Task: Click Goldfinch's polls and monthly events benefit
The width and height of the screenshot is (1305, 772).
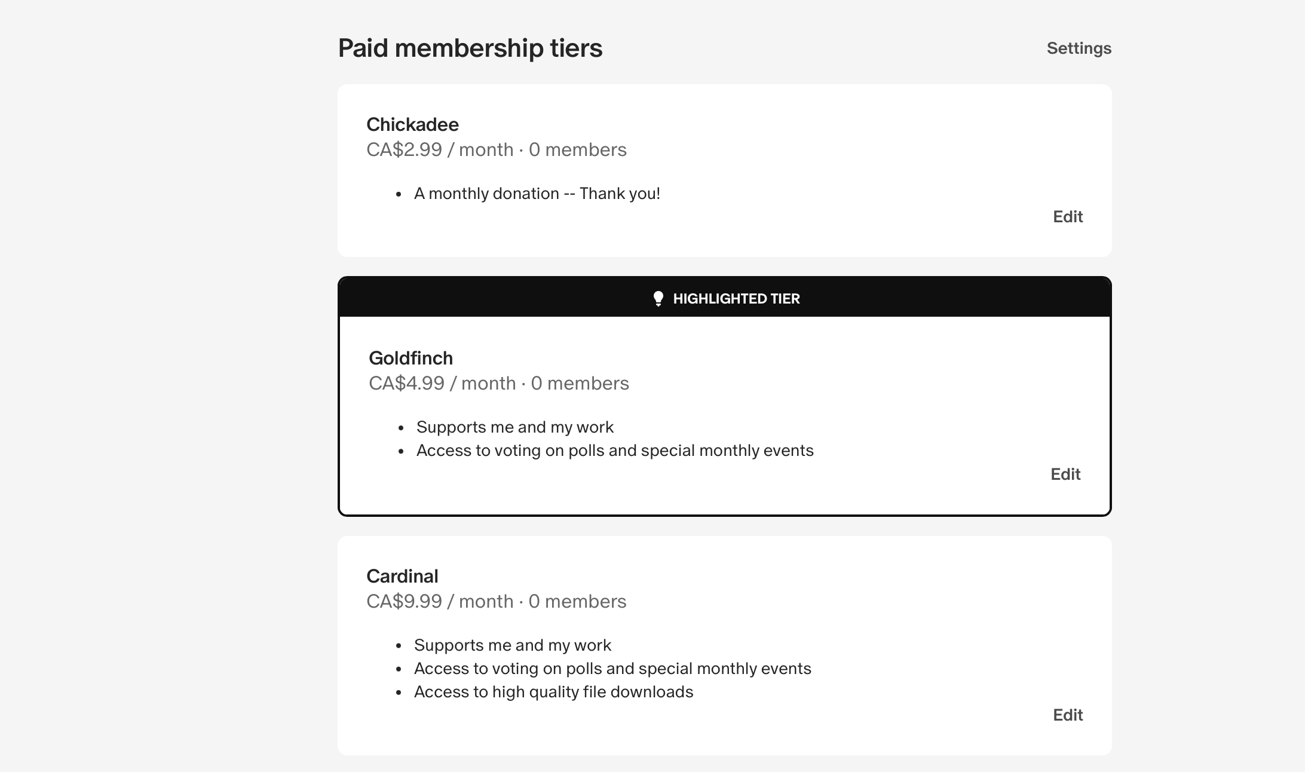Action: coord(614,451)
